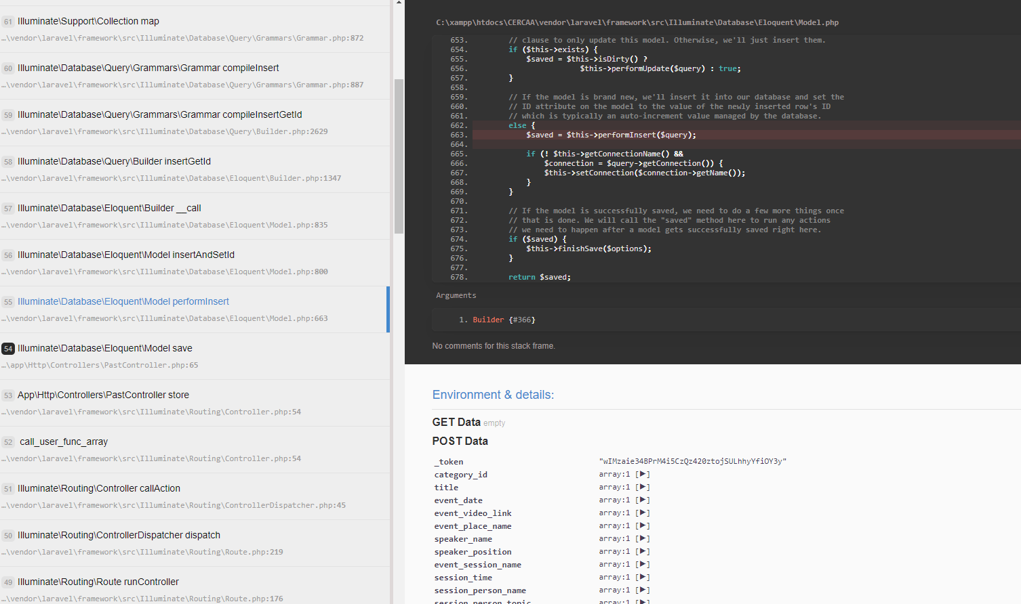Expand the speaker_position array value

[643, 552]
